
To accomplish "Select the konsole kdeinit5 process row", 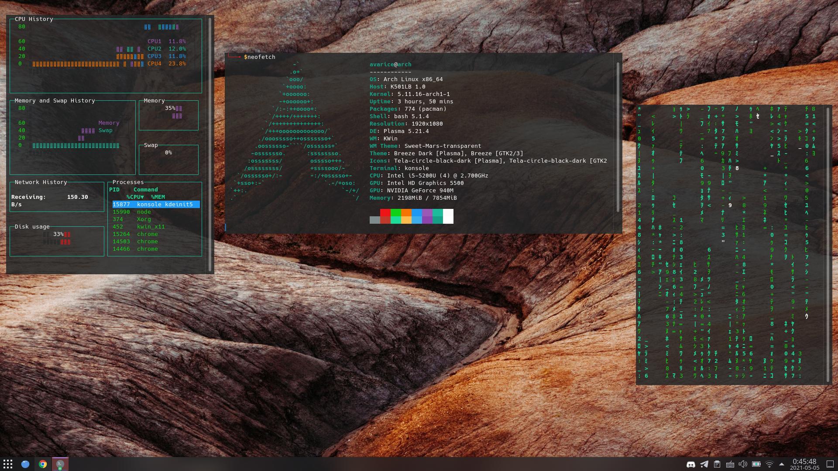I will [156, 205].
